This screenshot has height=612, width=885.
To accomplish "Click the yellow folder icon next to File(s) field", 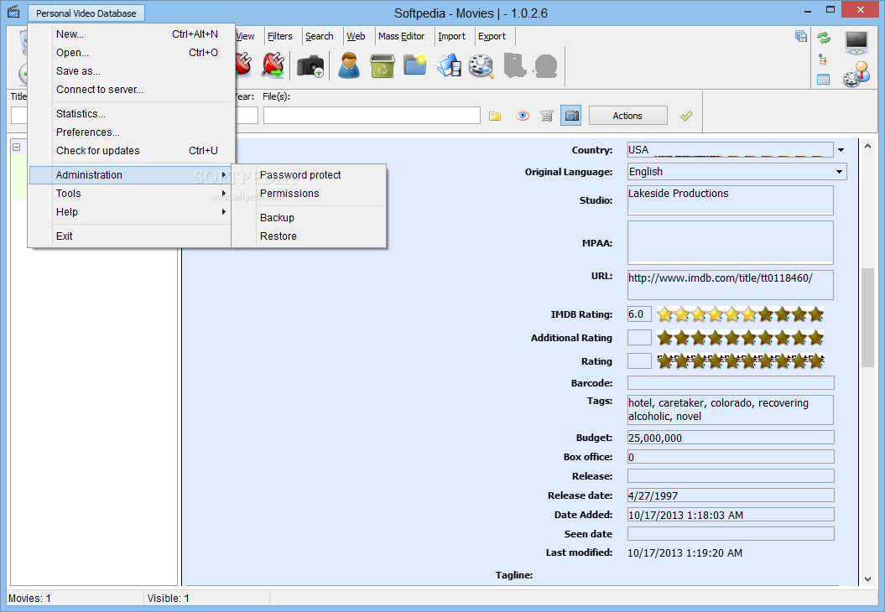I will [495, 117].
